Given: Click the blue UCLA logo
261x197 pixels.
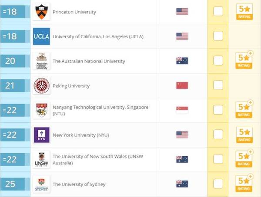Looking at the screenshot, I should point(41,36).
